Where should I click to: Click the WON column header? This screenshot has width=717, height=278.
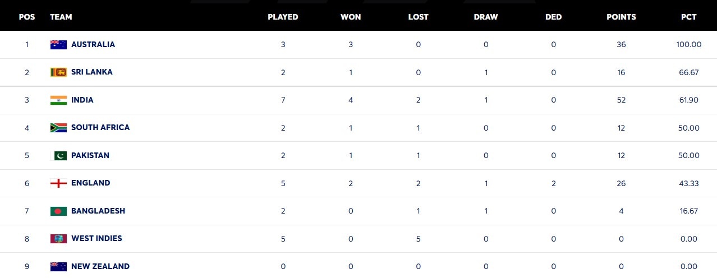351,17
